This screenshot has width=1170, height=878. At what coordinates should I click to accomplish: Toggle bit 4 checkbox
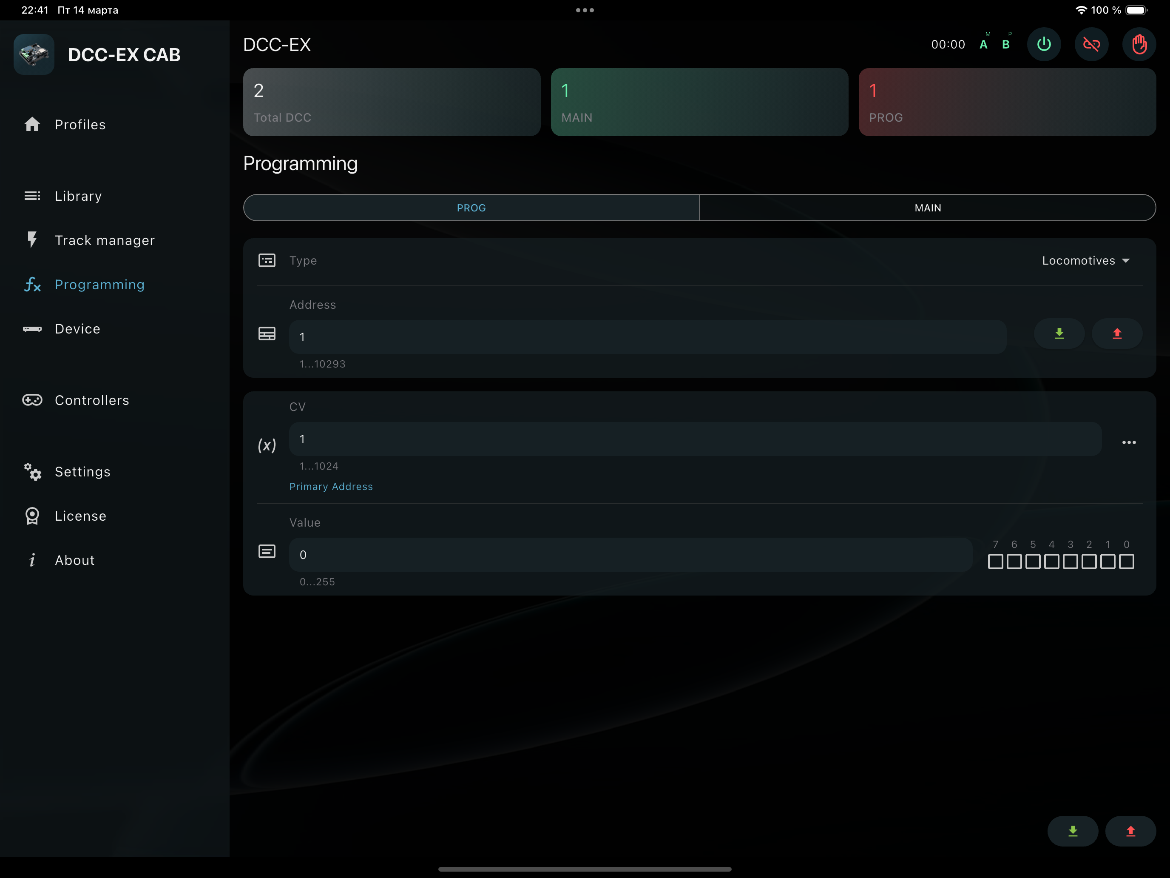coord(1051,562)
